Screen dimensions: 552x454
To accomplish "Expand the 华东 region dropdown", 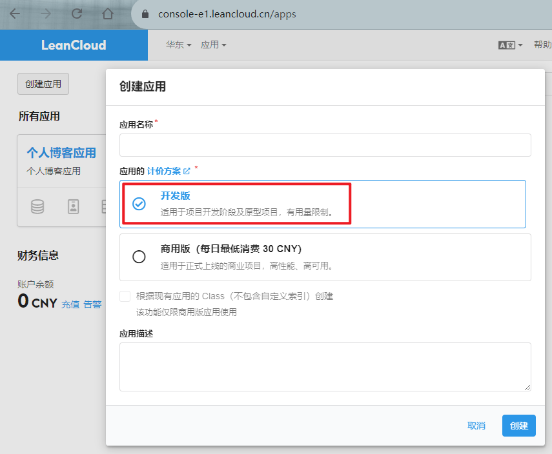I will click(x=179, y=45).
